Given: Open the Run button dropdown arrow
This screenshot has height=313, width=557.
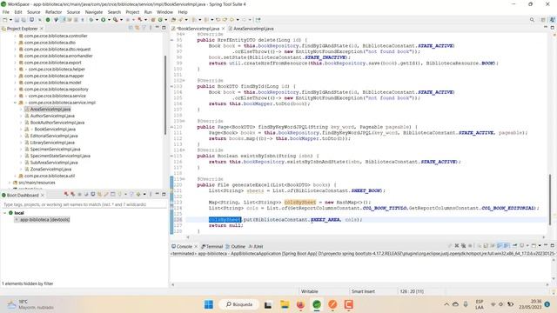Looking at the screenshot, I should click(109, 20).
